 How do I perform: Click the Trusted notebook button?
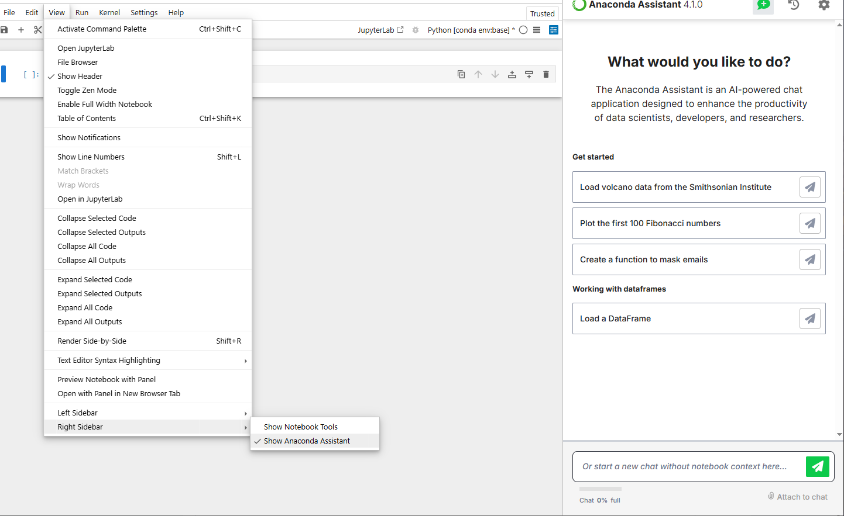coord(542,13)
